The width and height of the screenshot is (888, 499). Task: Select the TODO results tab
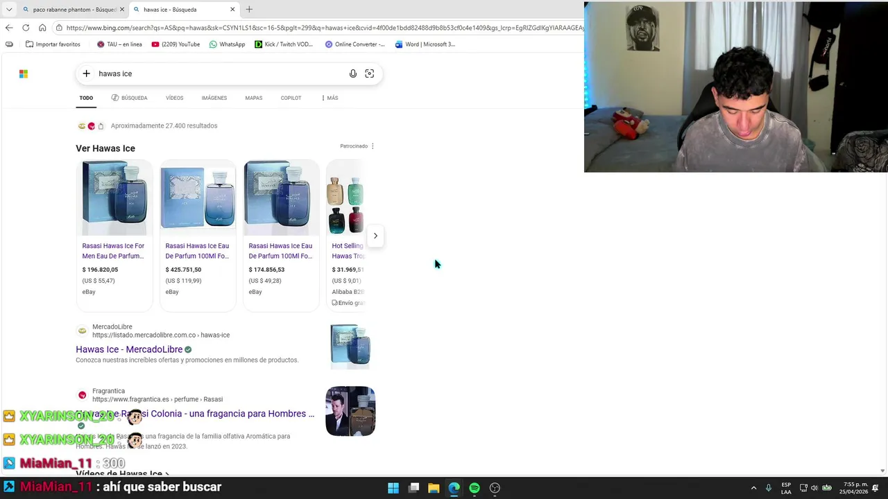coord(86,98)
